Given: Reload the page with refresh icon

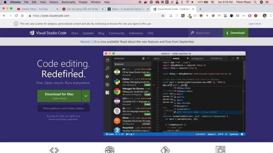Looking at the screenshot, I should (x=16, y=16).
